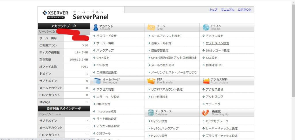The height and width of the screenshot is (140, 295).
Task: Open サブドメイン設定 link
Action: (217, 43)
